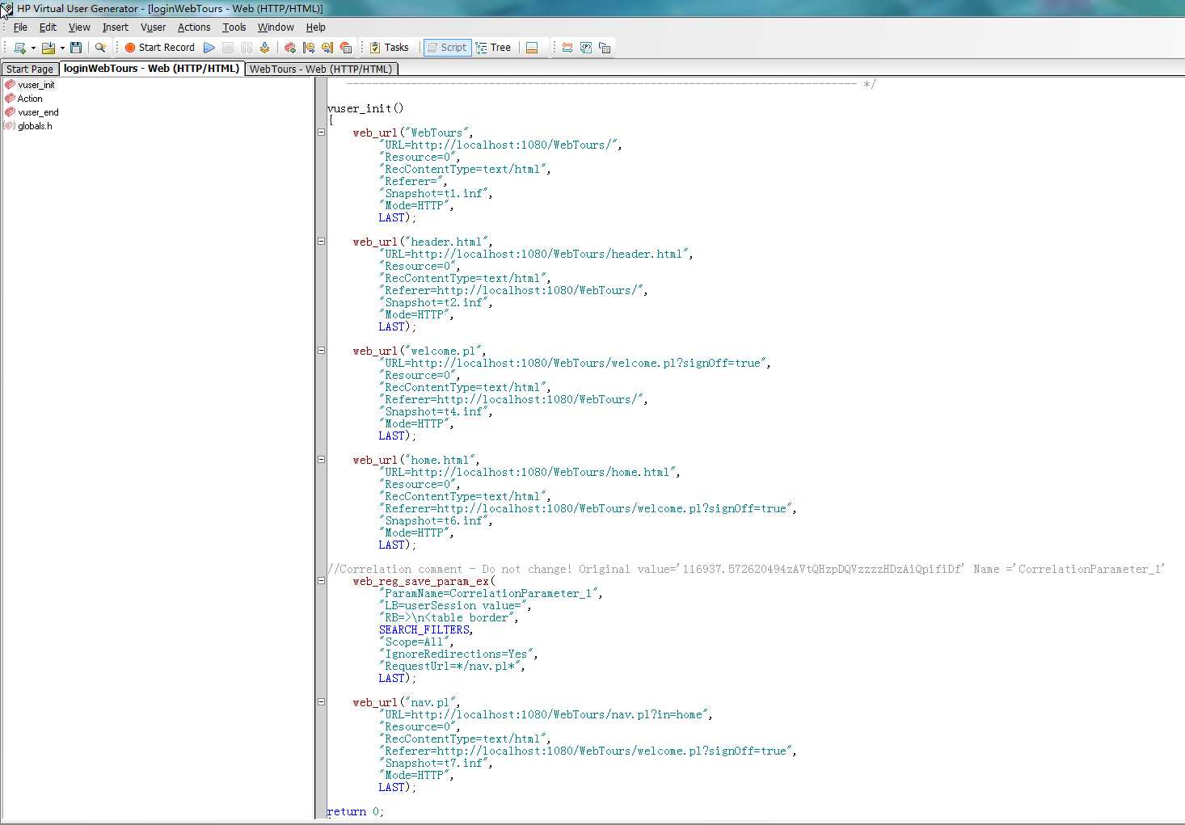Click the "Snapshot=t7.inf" line
This screenshot has height=825, width=1185.
436,763
